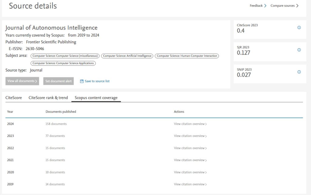View citation overview for 2024
Screen dimensions: 311x195
tap(190, 124)
